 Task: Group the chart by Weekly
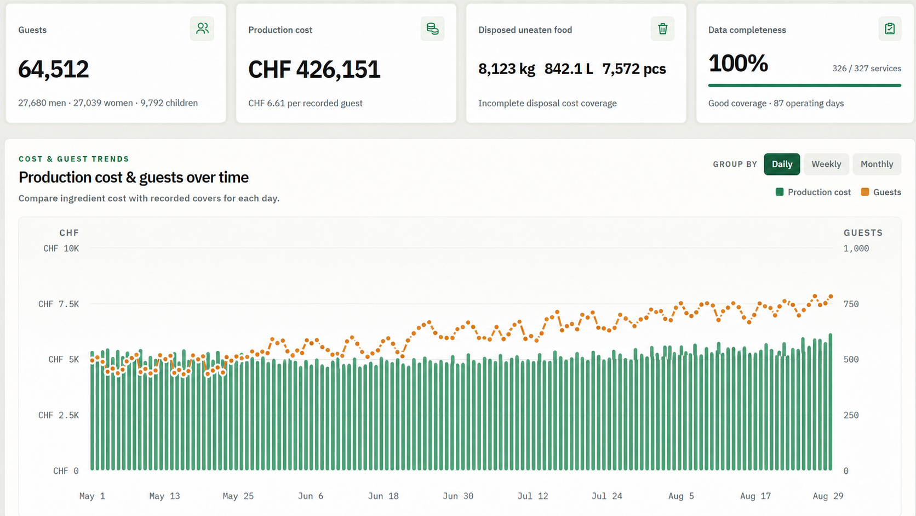tap(826, 164)
